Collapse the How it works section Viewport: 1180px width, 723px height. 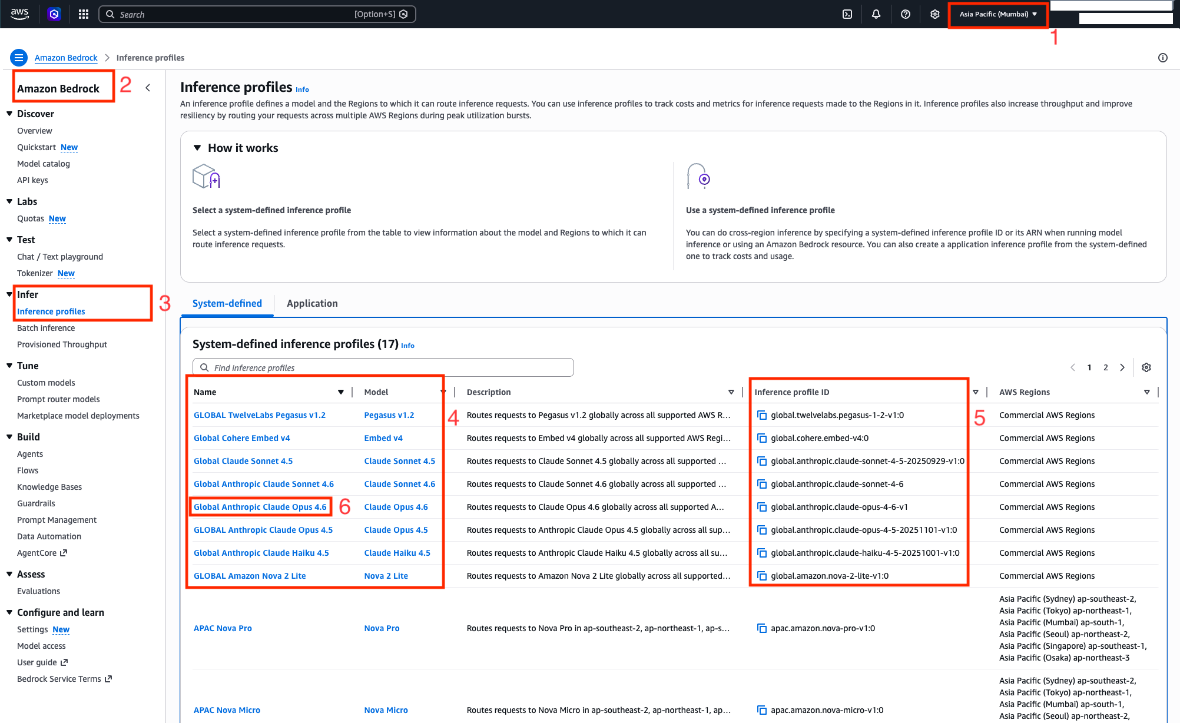tap(197, 148)
